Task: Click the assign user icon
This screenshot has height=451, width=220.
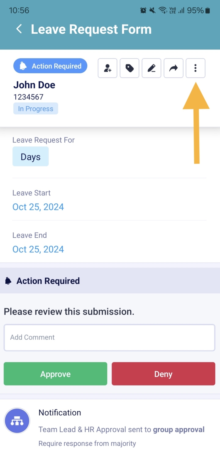Action: 107,68
